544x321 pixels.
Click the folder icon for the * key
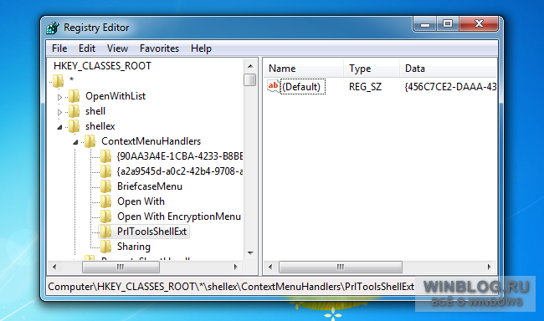point(58,81)
